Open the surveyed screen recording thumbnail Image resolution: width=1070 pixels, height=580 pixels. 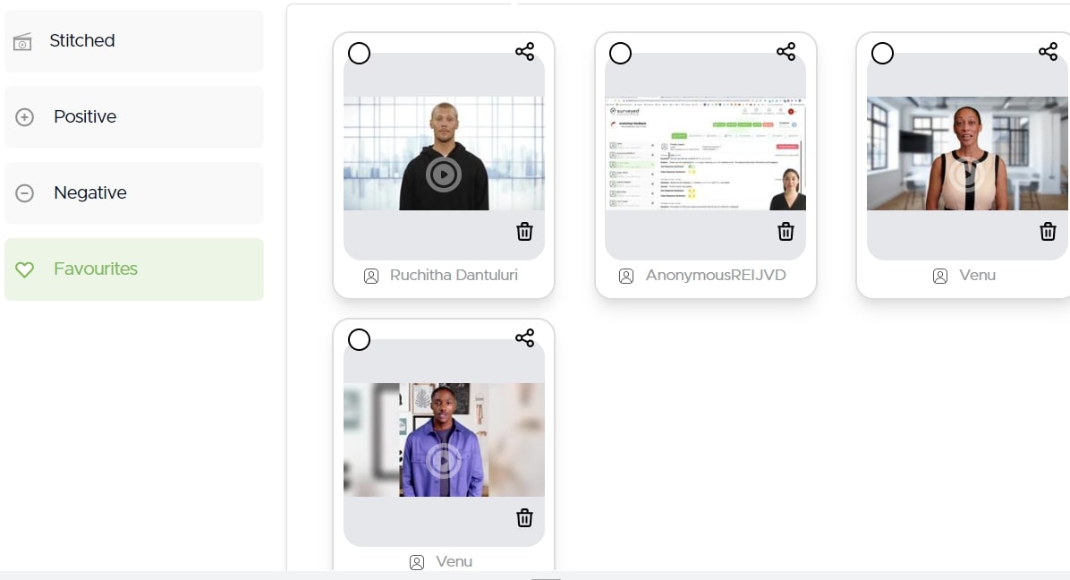[706, 154]
